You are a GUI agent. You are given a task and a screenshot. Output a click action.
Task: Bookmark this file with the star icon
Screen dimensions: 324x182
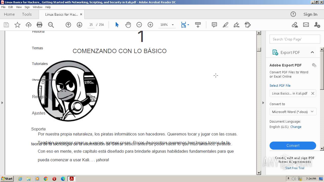[17, 25]
